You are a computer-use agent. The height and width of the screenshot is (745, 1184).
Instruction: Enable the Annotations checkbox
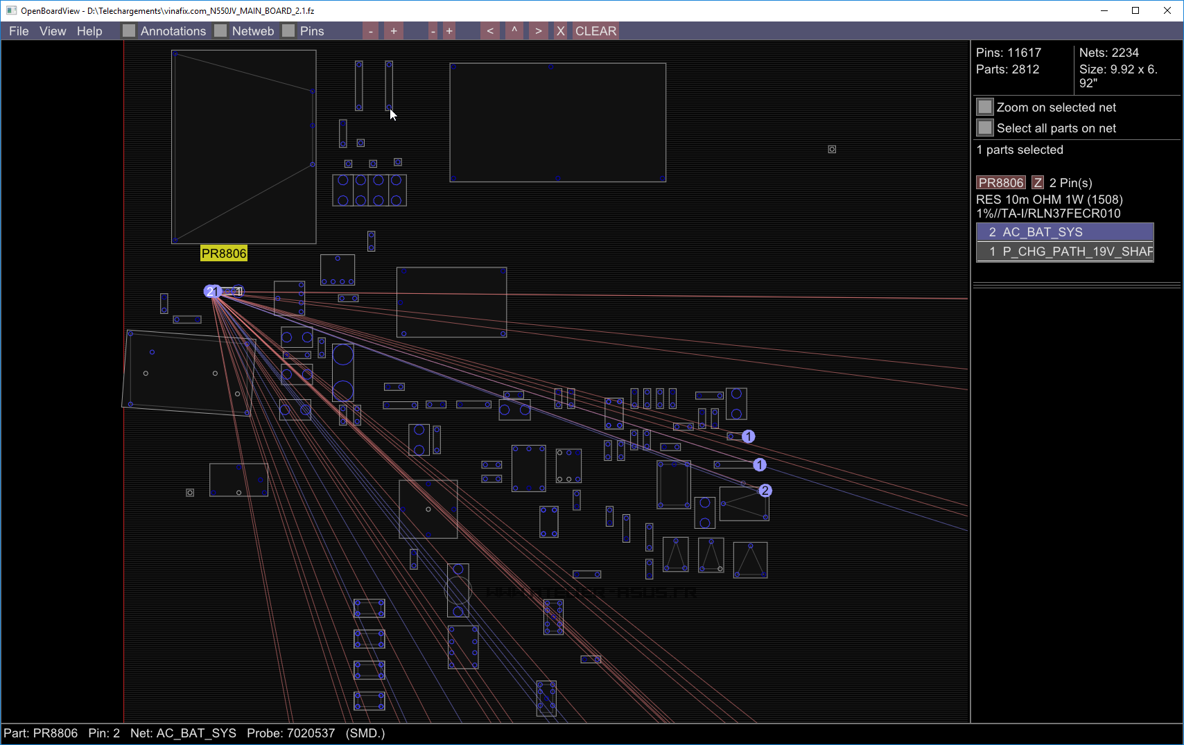[129, 31]
